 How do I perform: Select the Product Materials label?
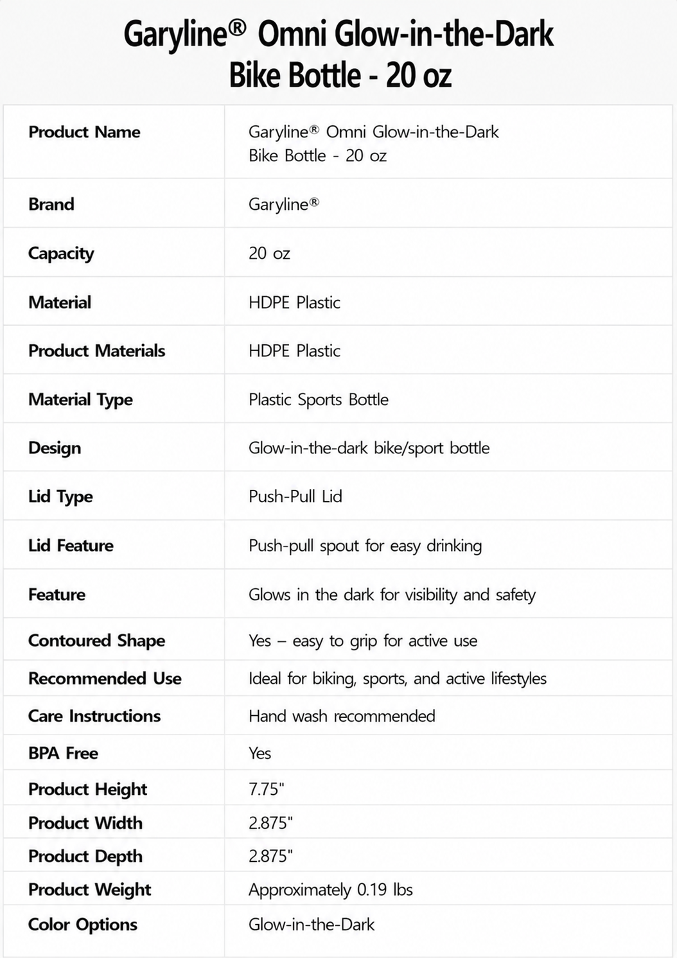coord(96,351)
